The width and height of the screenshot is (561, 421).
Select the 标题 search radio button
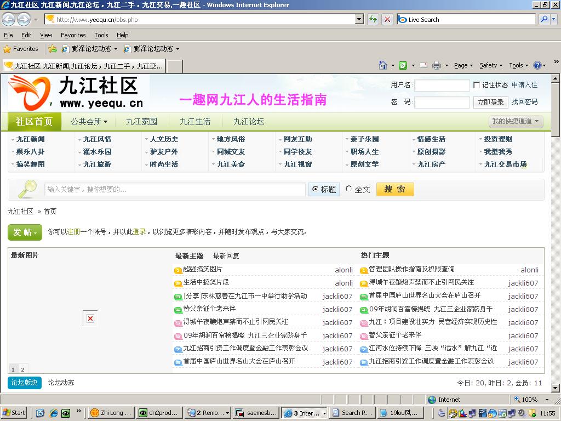pos(315,189)
